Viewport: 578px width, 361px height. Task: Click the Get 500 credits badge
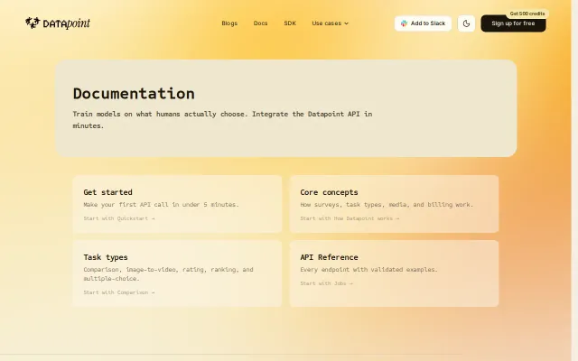click(527, 14)
